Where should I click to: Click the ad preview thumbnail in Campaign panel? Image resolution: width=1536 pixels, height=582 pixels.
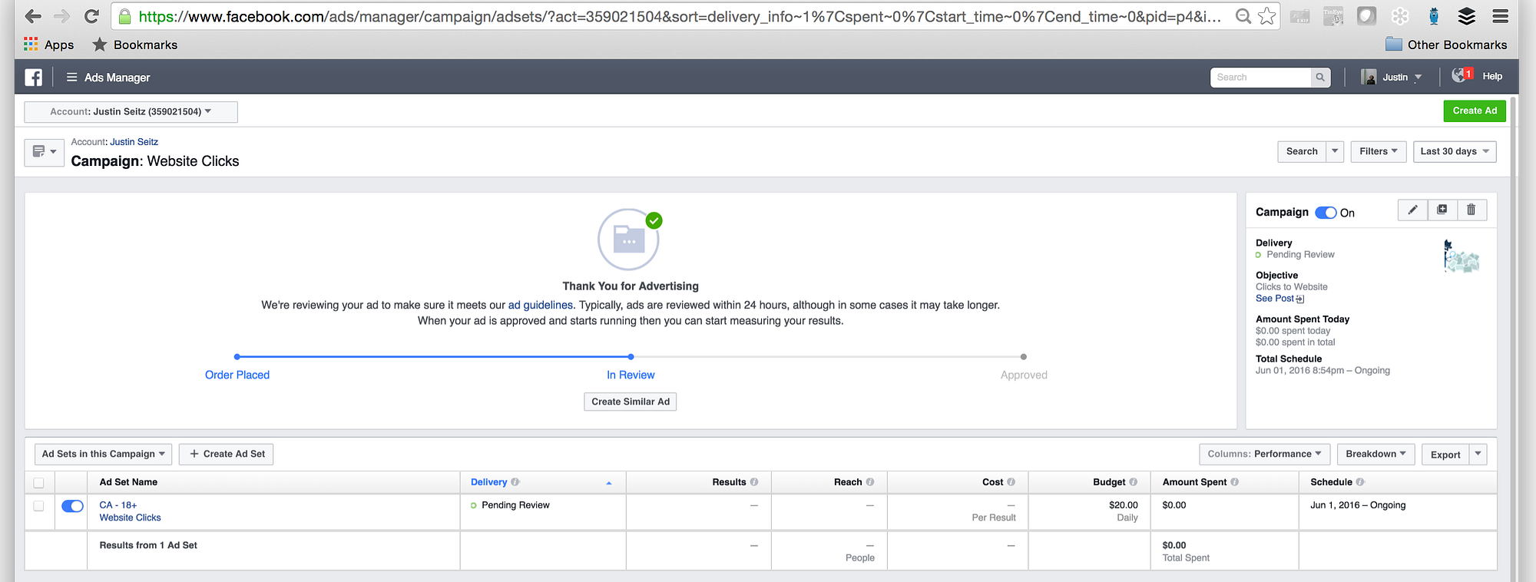pyautogui.click(x=1462, y=256)
